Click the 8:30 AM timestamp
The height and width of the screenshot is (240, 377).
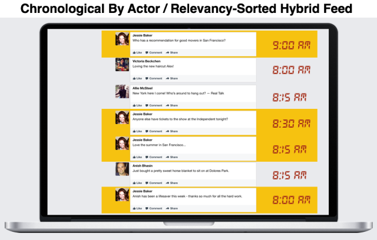point(292,124)
